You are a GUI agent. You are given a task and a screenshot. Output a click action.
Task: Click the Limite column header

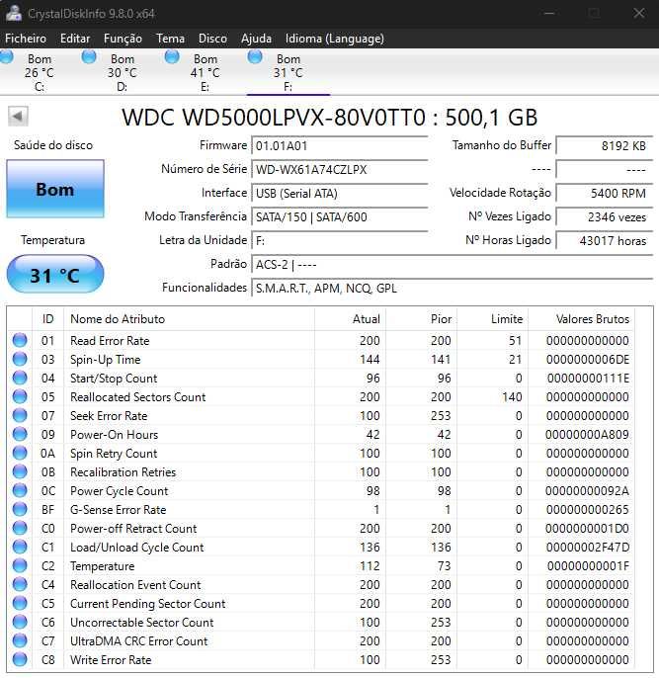(493, 319)
